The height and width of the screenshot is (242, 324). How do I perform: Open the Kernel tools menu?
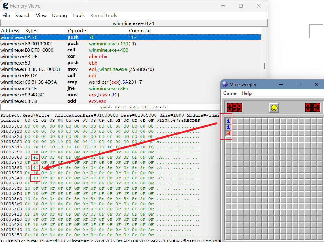(104, 15)
